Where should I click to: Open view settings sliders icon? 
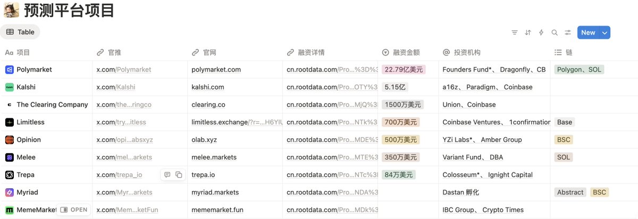coord(568,32)
